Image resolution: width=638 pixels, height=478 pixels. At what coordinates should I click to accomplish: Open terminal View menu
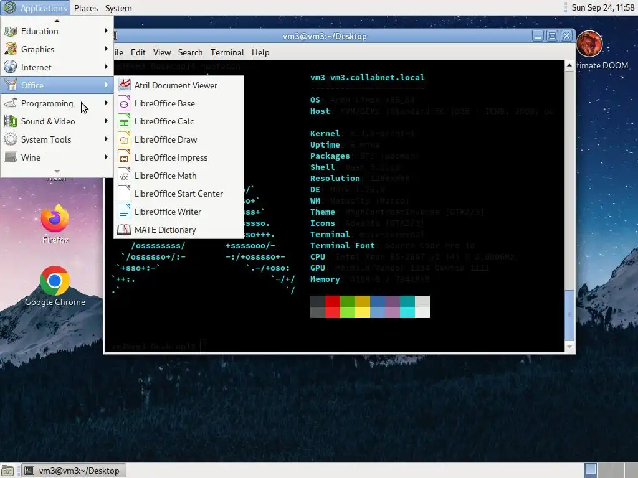coord(162,52)
